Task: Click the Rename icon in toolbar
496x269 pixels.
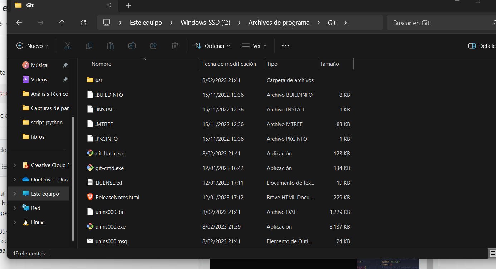Action: [132, 46]
